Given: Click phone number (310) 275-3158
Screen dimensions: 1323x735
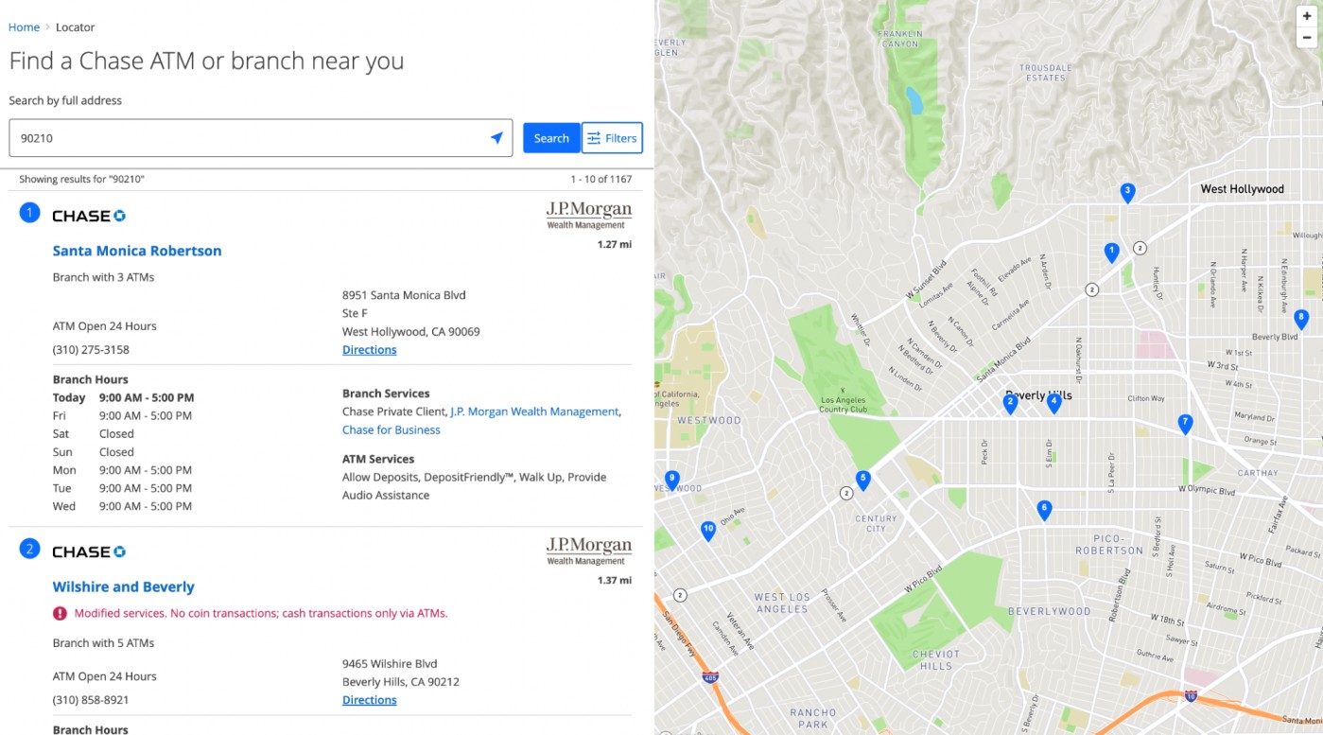Looking at the screenshot, I should coord(91,350).
